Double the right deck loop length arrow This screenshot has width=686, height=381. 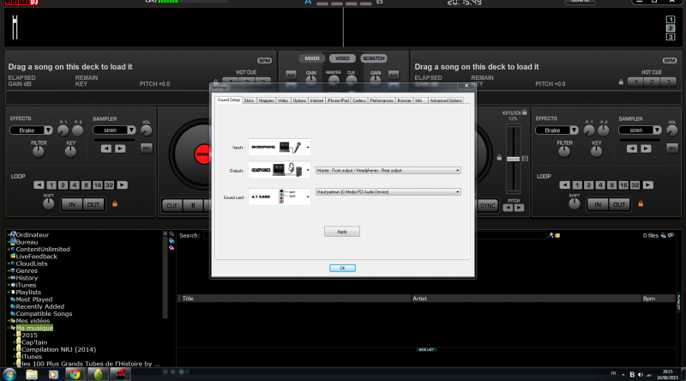click(x=648, y=184)
